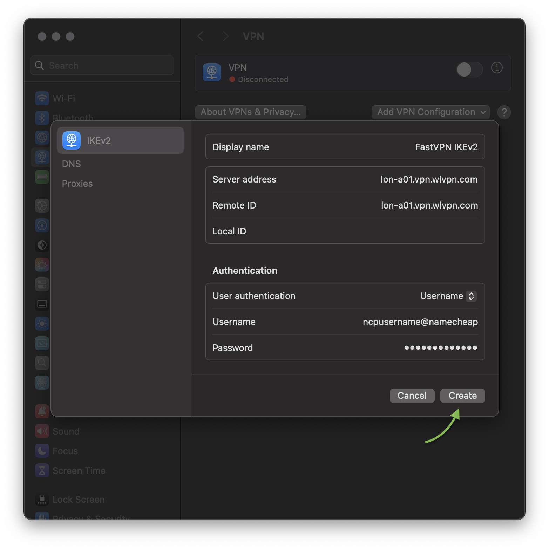Click the Authentication heading
Screen dimensions: 549x549
(x=245, y=271)
